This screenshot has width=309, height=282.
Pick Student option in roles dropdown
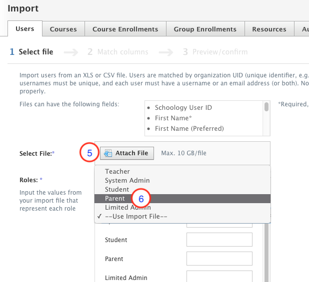click(x=117, y=190)
